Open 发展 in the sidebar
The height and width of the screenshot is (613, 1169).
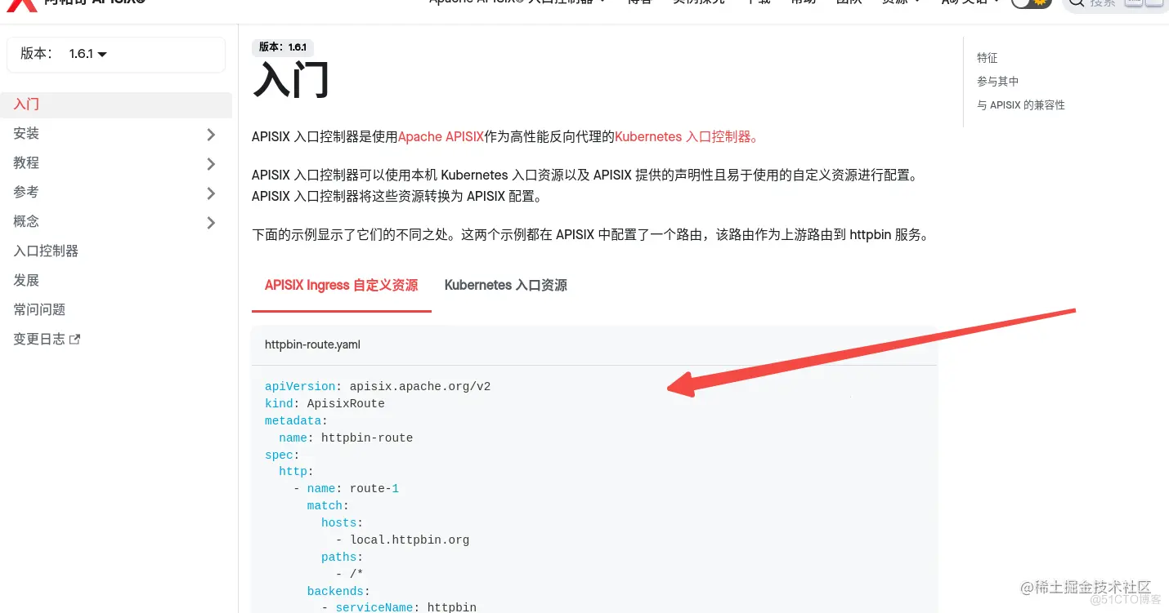tap(26, 281)
